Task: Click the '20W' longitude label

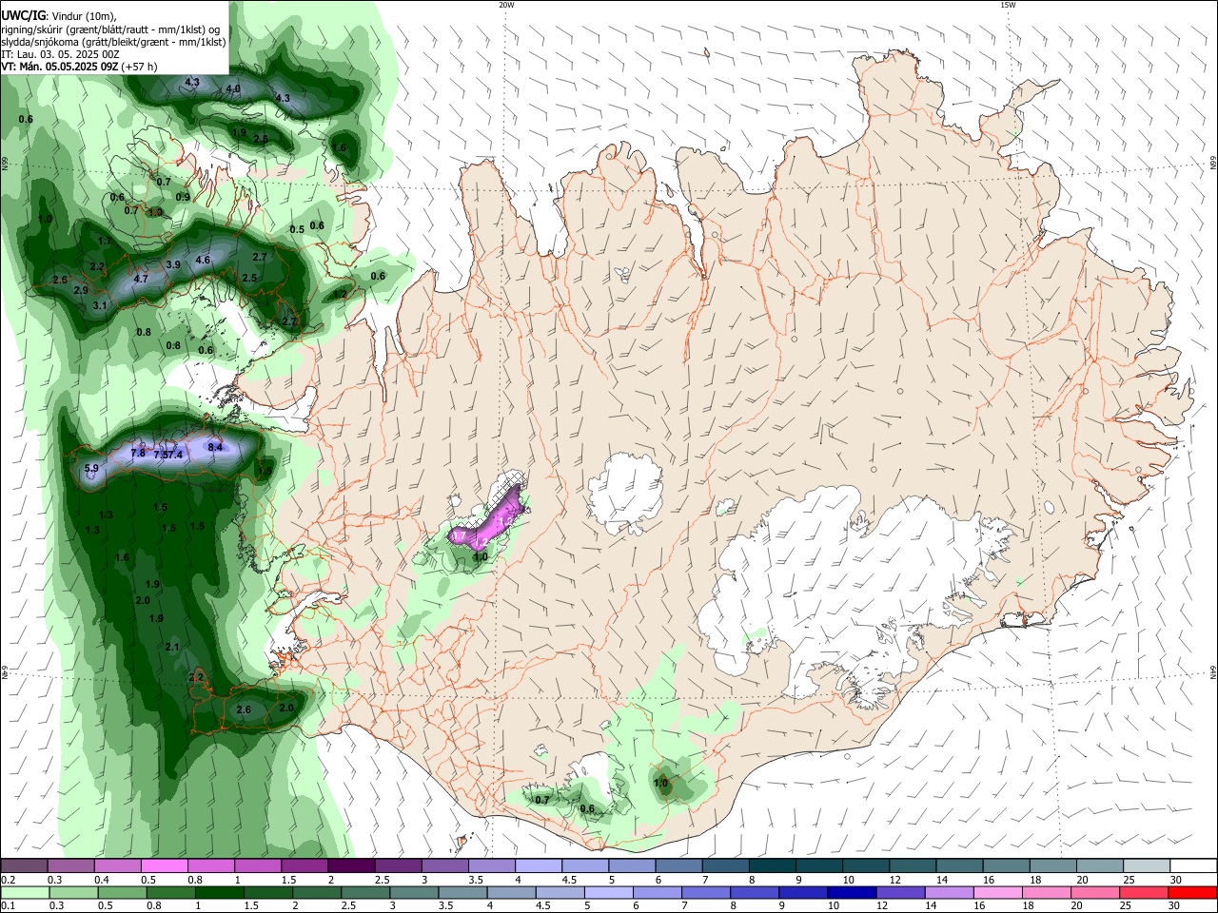Action: (x=506, y=5)
